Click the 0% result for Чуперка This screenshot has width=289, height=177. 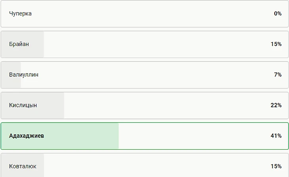(278, 13)
